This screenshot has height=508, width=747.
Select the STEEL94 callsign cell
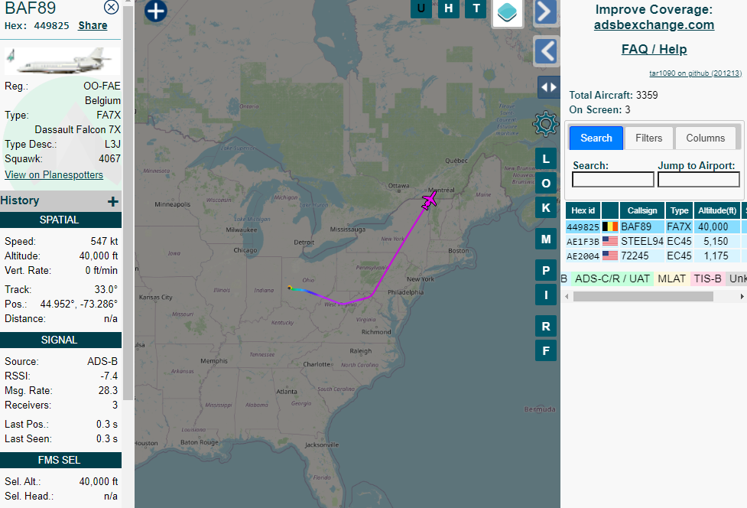(x=642, y=241)
